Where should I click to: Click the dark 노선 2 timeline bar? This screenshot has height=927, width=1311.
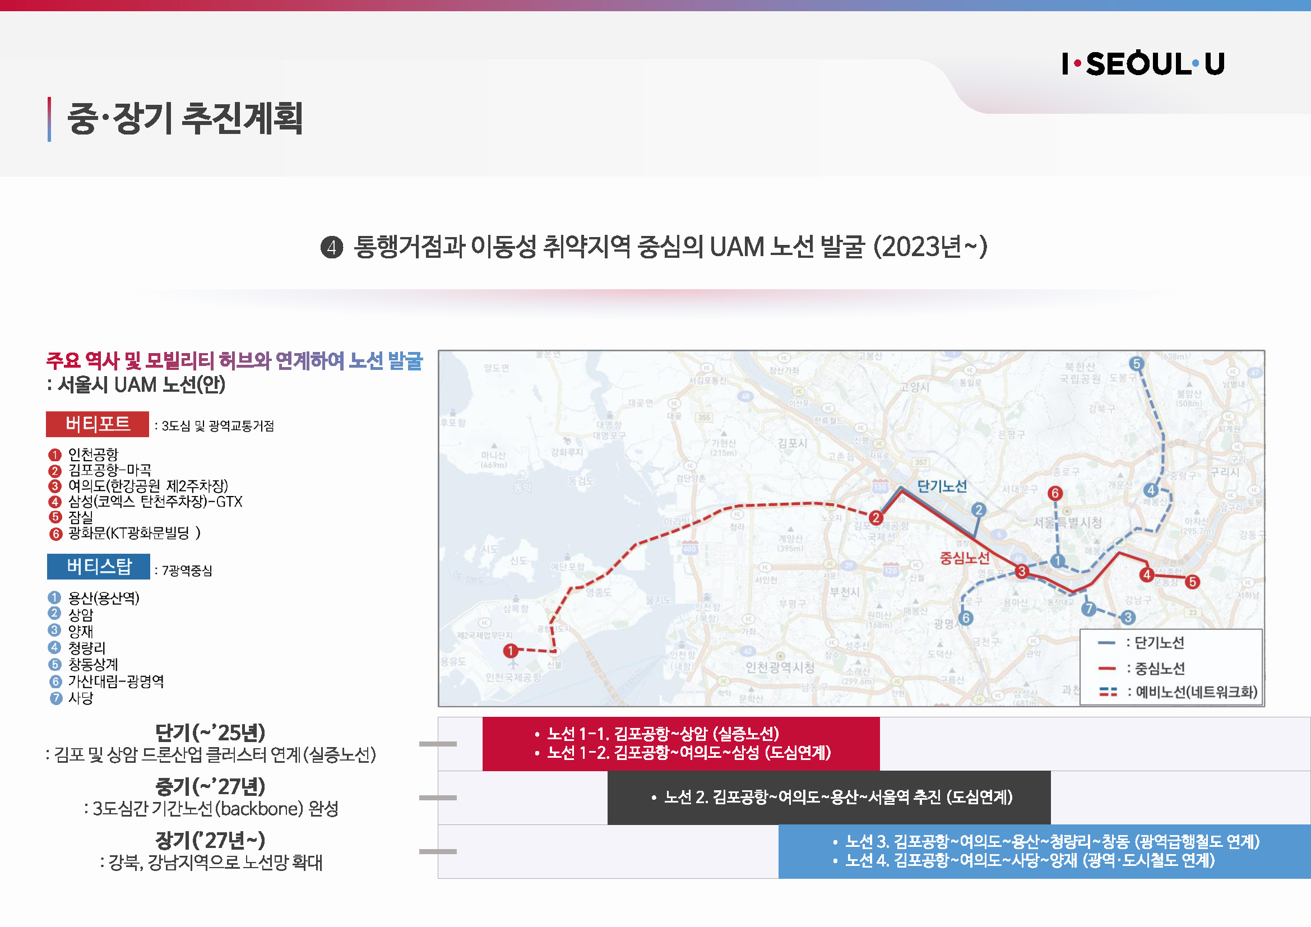(x=828, y=797)
